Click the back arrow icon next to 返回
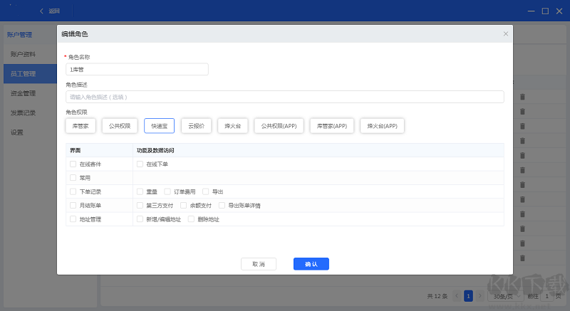The image size is (570, 311). pyautogui.click(x=41, y=11)
